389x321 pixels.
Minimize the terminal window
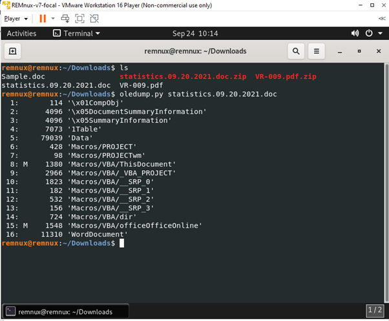(x=340, y=51)
